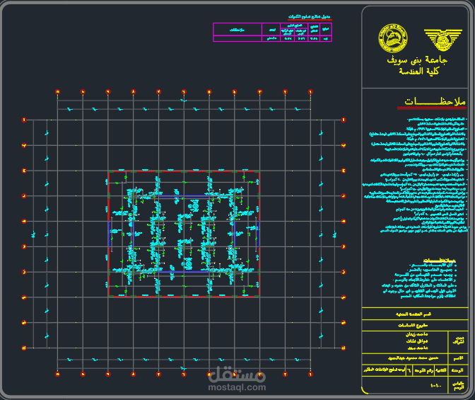Select the bottom-left red grid axis bubble
The image size is (475, 400).
(x=57, y=375)
